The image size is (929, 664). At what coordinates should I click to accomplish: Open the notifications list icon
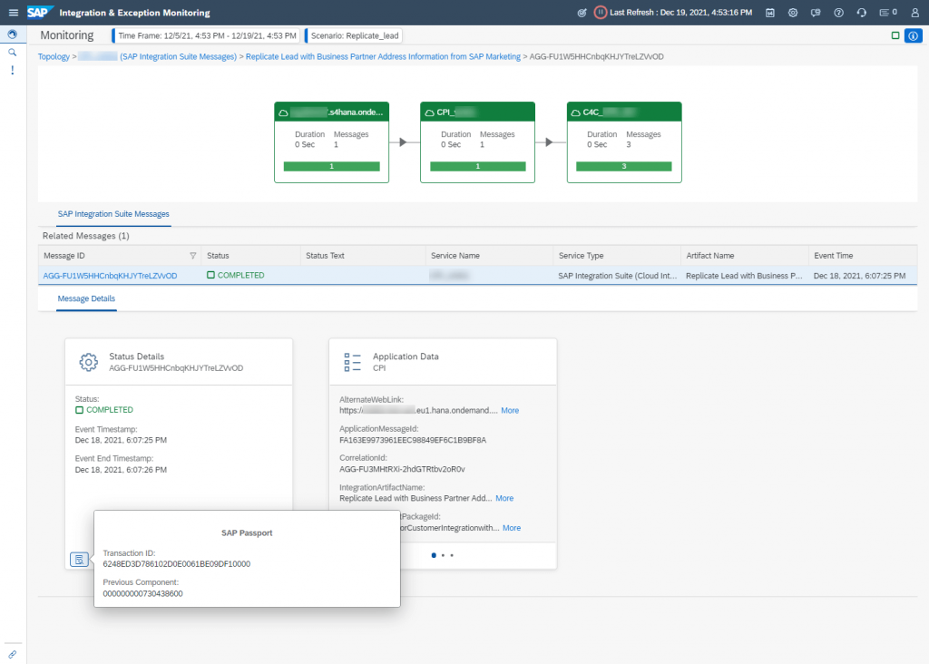coord(888,13)
